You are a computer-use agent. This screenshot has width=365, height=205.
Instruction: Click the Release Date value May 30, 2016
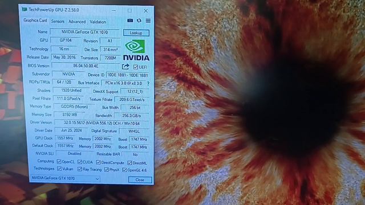64,57
